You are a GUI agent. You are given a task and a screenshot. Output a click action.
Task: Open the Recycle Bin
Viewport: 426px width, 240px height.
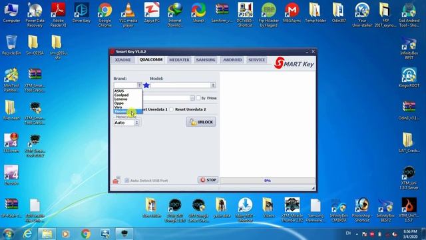11,45
